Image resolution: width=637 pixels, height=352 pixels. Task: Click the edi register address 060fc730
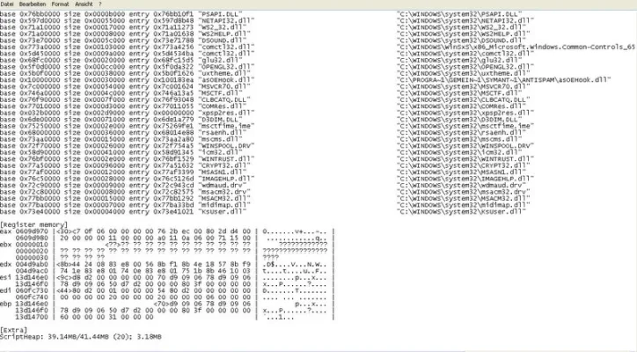click(x=32, y=290)
